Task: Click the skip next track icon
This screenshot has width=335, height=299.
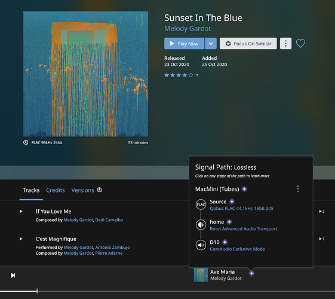Action: point(13,275)
